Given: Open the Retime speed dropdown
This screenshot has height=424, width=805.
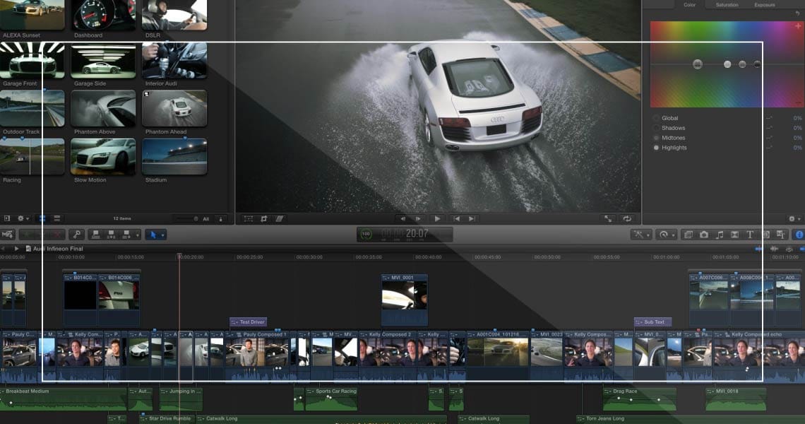Looking at the screenshot, I should click(x=666, y=235).
